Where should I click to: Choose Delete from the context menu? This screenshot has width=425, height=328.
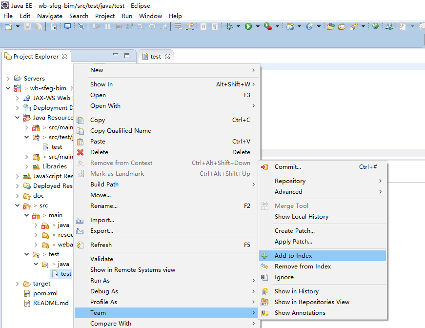[x=166, y=152]
